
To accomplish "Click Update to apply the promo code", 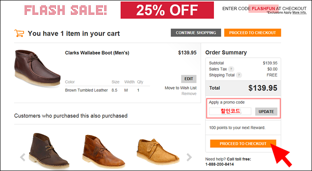I will pos(266,111).
